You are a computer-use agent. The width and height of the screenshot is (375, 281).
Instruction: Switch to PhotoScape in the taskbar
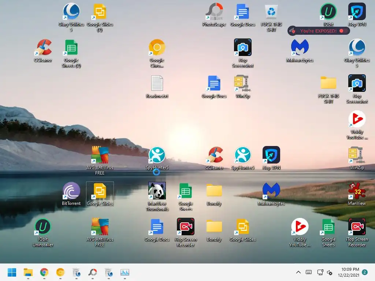[x=93, y=272]
